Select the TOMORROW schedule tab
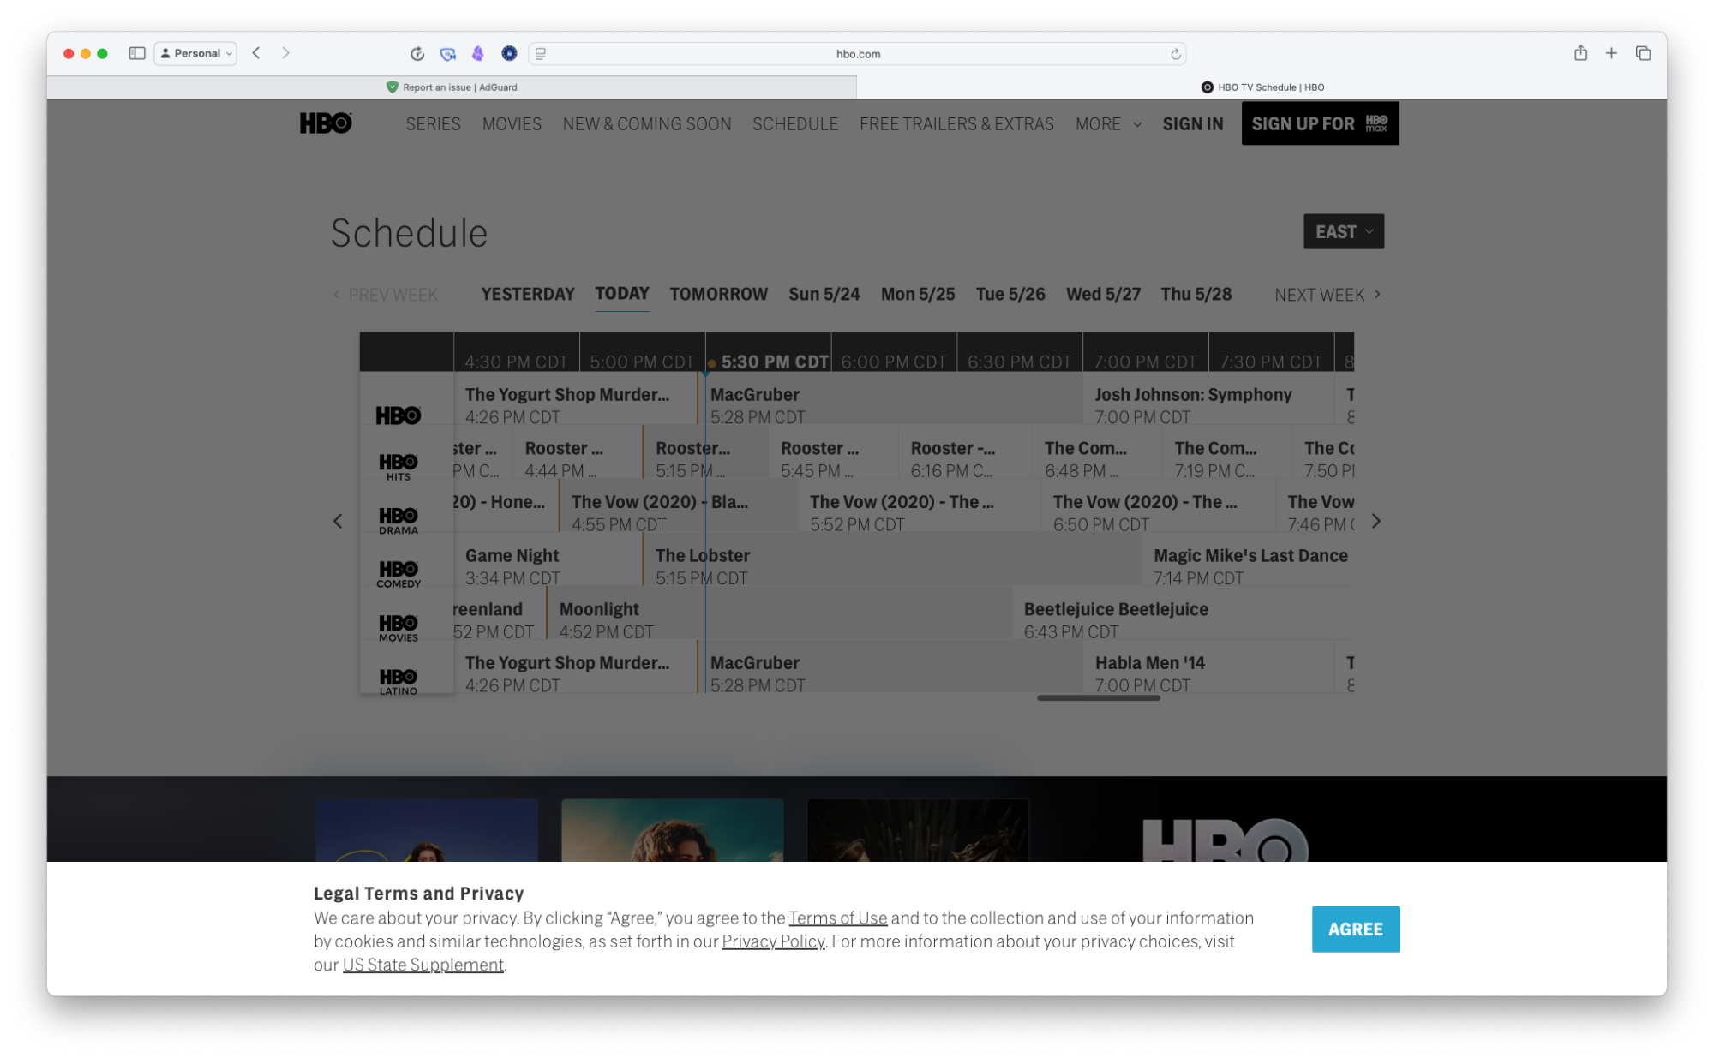Viewport: 1714px width, 1058px height. coord(718,294)
